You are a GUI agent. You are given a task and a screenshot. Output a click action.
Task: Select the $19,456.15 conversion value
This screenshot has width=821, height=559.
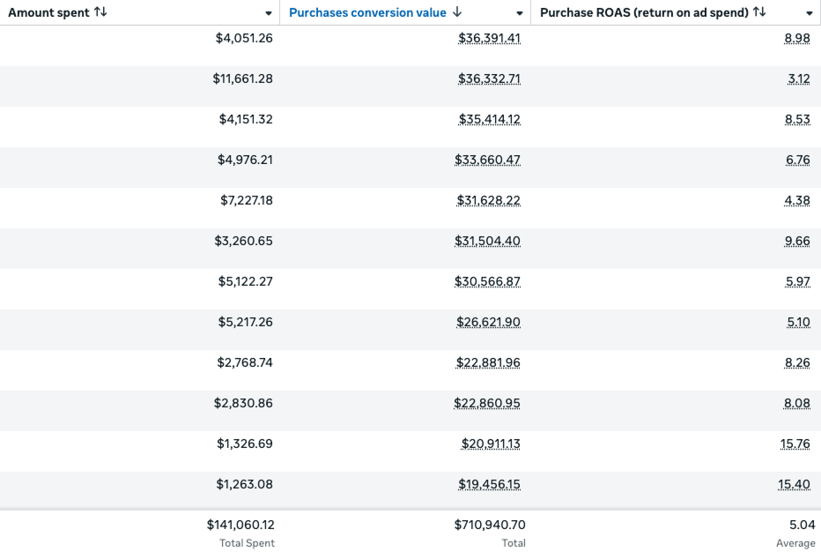tap(489, 484)
